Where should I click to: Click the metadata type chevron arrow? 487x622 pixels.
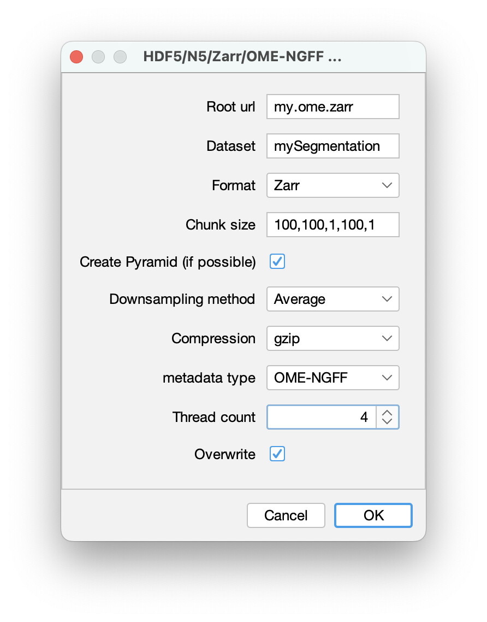pos(387,378)
